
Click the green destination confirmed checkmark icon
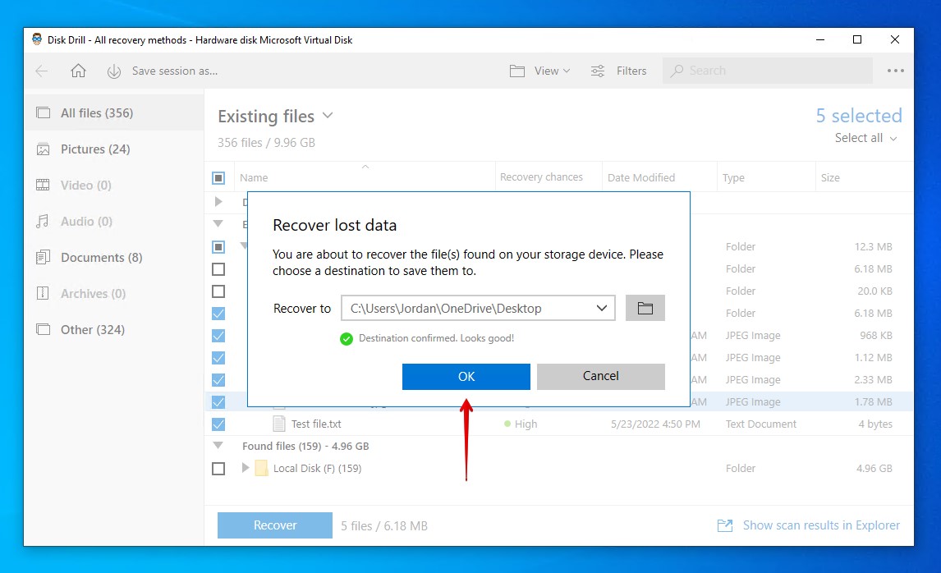(x=347, y=339)
